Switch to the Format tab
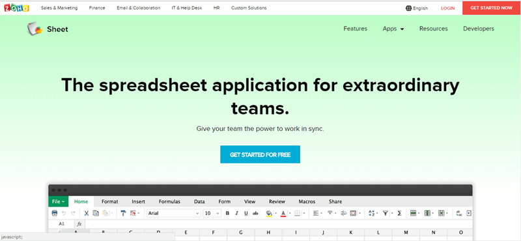This screenshot has width=521, height=241. point(109,201)
